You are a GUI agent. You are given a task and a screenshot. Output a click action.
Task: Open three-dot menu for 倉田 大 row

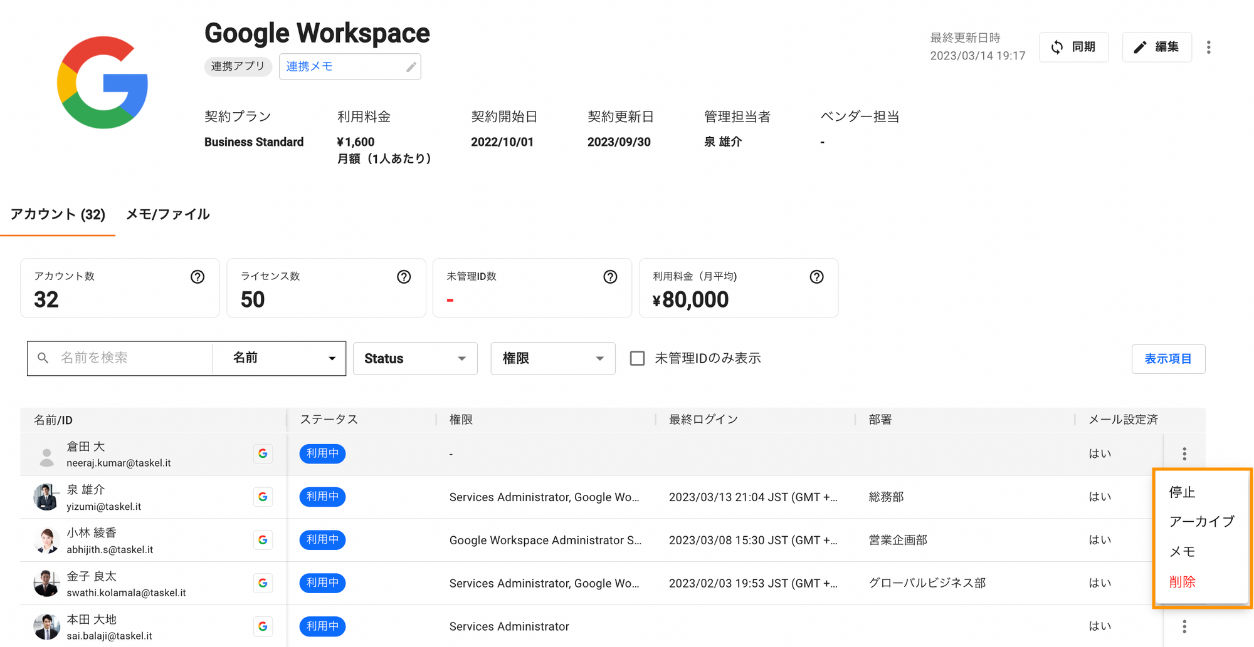click(1184, 453)
